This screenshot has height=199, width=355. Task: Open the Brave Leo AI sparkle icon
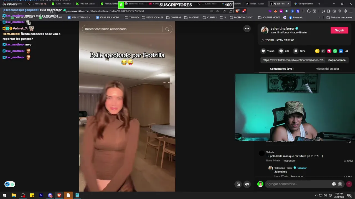pyautogui.click(x=340, y=11)
